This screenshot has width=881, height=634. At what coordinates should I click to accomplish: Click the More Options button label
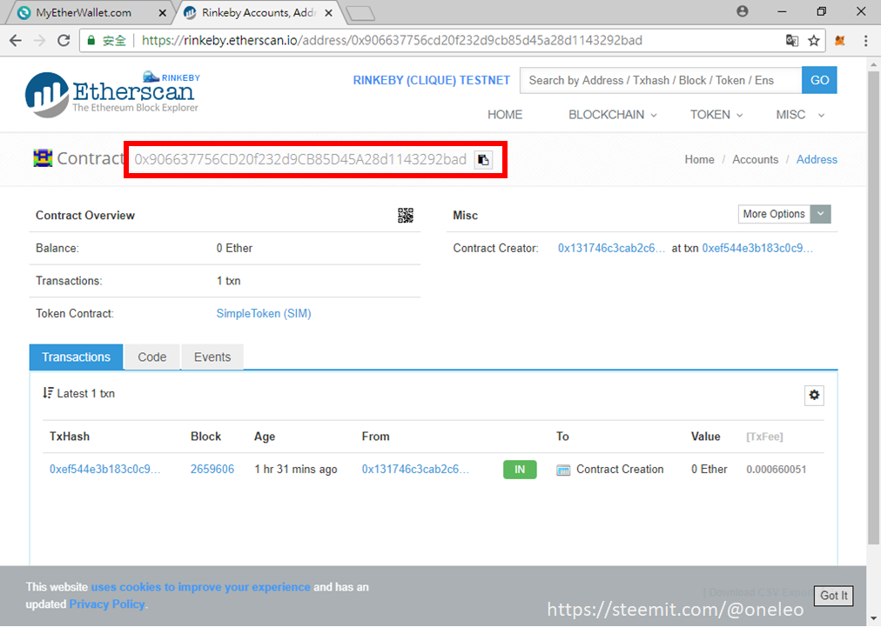(774, 214)
